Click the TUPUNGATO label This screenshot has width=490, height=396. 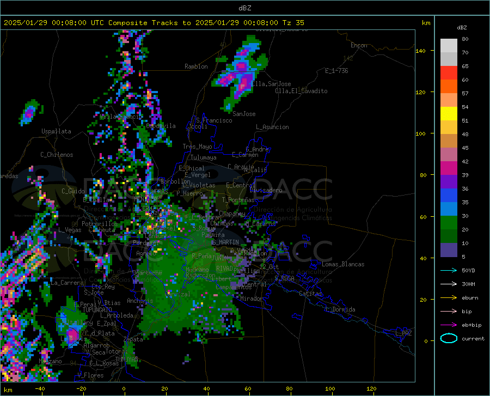click(97, 310)
